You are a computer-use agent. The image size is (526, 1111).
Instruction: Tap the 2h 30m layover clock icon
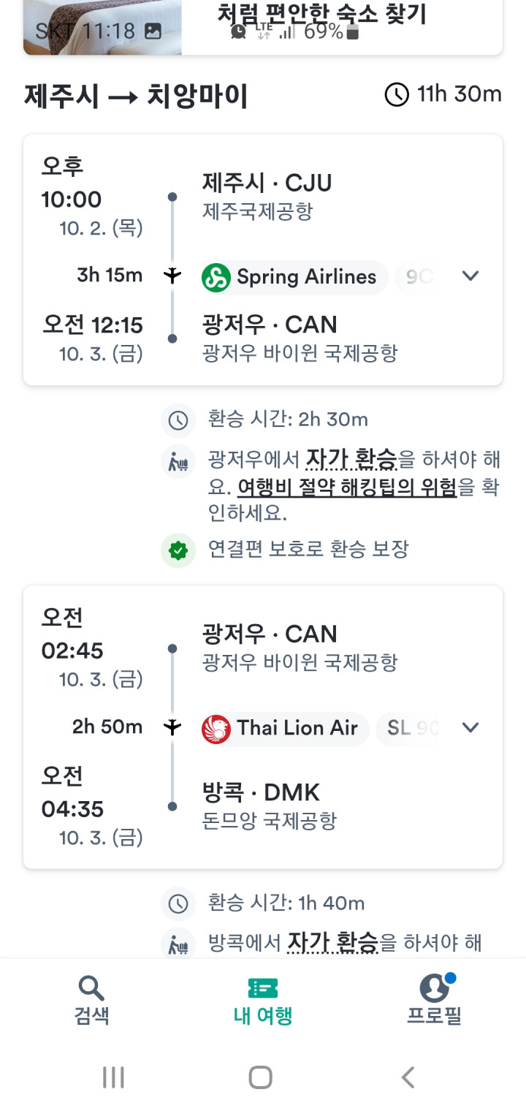pos(178,420)
